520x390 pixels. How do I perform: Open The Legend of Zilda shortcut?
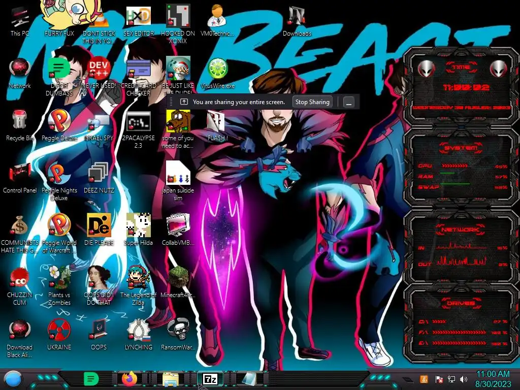(x=139, y=284)
